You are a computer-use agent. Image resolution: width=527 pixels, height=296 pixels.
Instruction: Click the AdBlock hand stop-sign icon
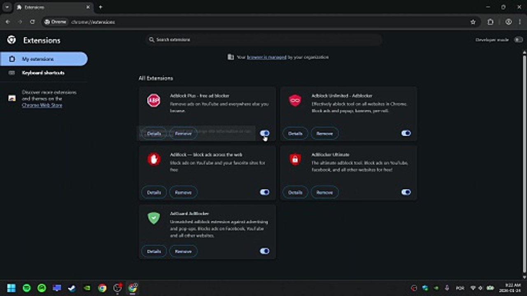154,159
